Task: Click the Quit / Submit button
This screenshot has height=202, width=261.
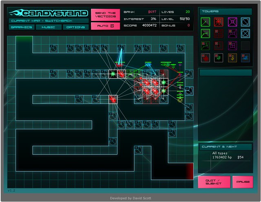Action: click(x=214, y=182)
